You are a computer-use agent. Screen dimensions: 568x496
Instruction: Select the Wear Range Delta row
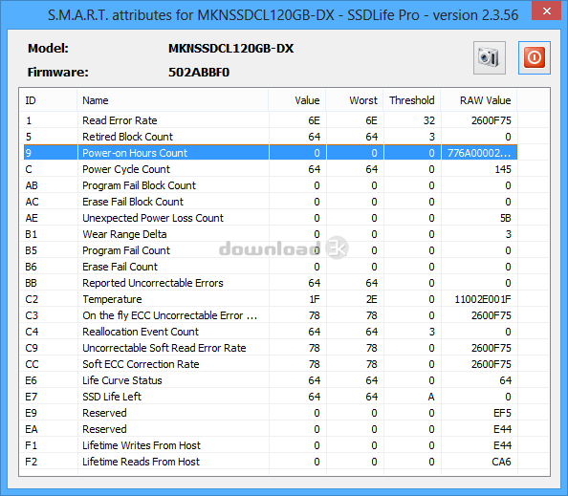[271, 234]
